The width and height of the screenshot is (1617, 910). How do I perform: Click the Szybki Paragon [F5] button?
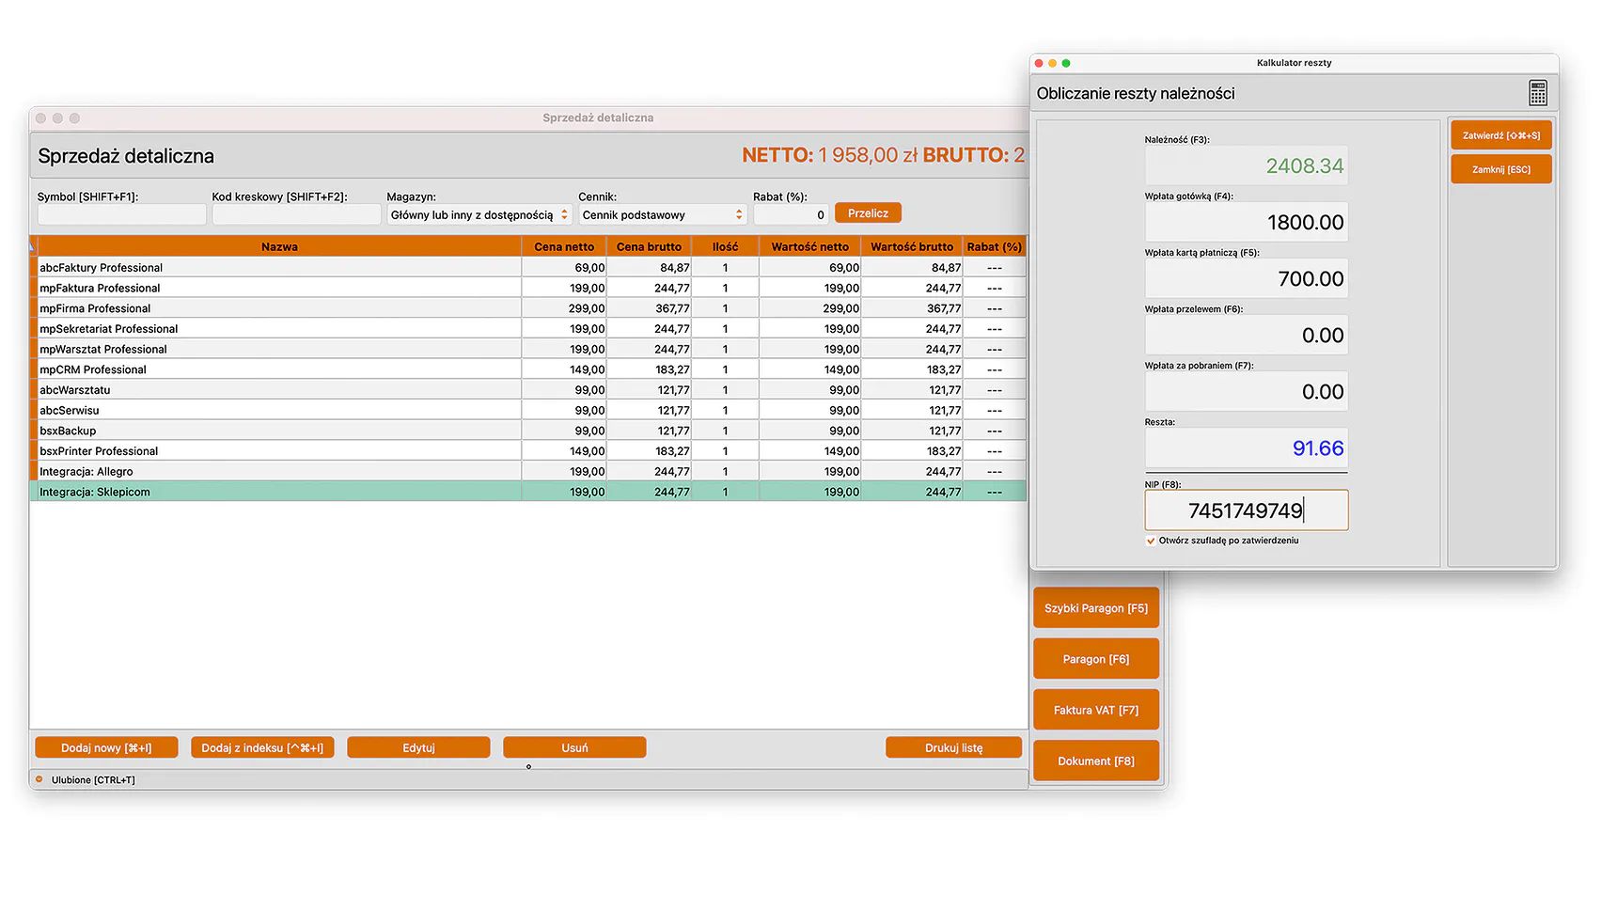point(1096,608)
